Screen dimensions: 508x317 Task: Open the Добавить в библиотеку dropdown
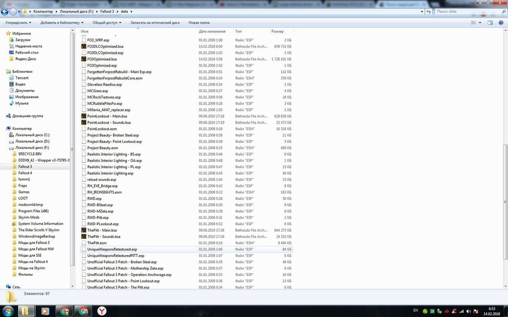[x=62, y=23]
